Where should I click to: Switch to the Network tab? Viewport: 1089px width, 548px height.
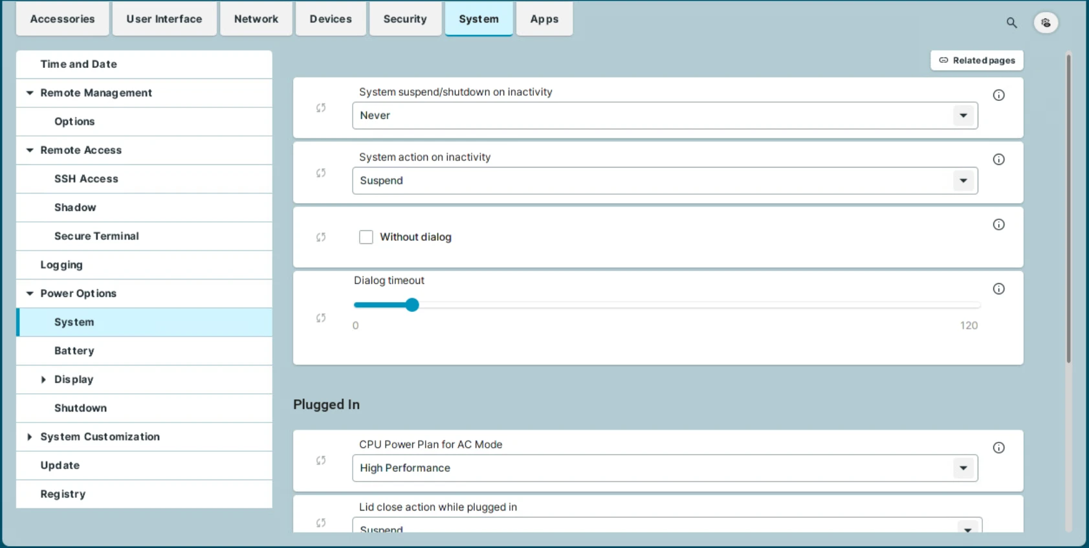[x=256, y=19]
